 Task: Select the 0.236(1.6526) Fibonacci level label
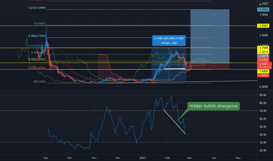click(37, 68)
